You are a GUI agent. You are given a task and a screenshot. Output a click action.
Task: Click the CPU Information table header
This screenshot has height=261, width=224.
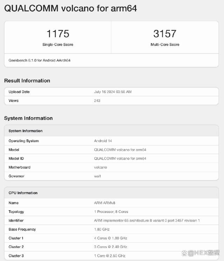click(x=23, y=193)
